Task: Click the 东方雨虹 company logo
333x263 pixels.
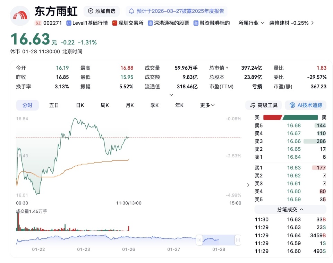Action: pos(20,15)
